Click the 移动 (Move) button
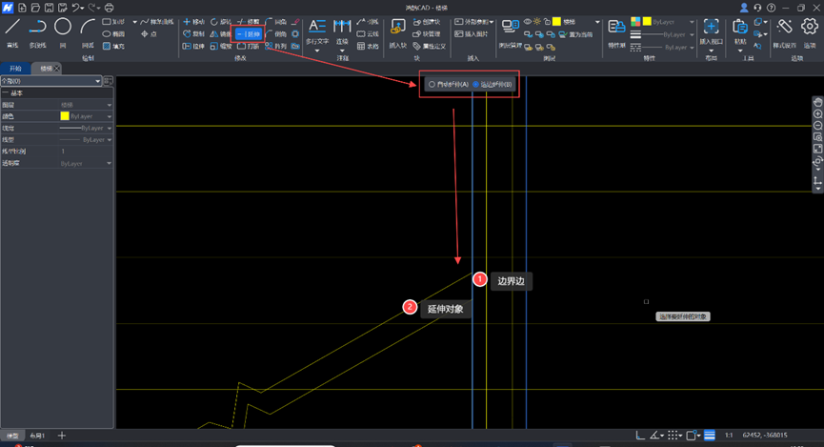 pos(193,20)
